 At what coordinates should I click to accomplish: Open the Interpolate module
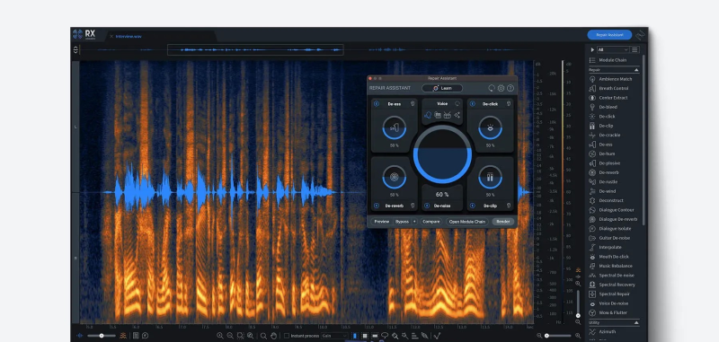(x=606, y=247)
